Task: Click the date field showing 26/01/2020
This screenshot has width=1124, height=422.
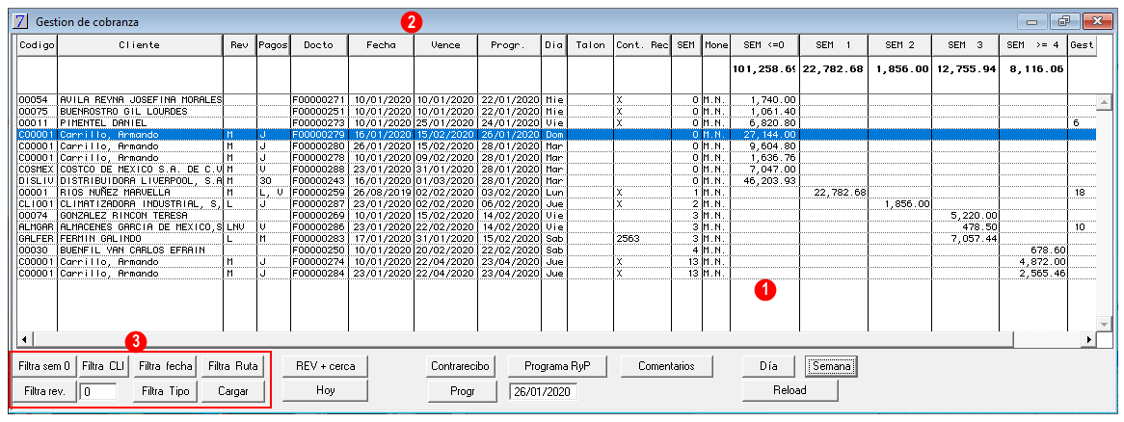Action: coord(543,392)
